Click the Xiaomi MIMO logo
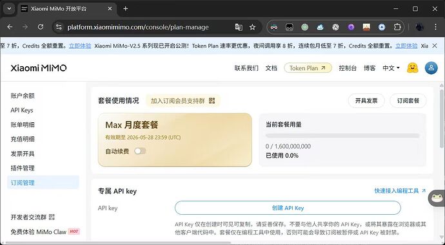 39,68
